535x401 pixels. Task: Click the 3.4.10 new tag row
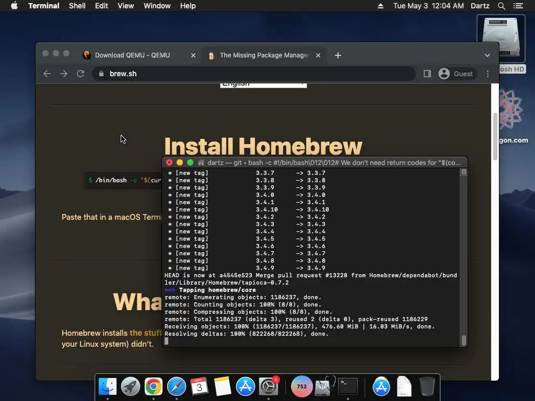(249, 209)
